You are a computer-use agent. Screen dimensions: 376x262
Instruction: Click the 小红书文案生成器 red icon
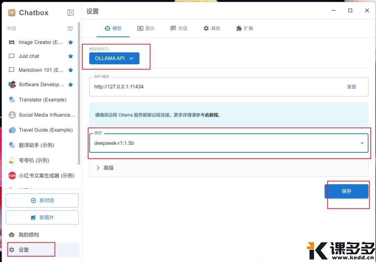(x=12, y=175)
